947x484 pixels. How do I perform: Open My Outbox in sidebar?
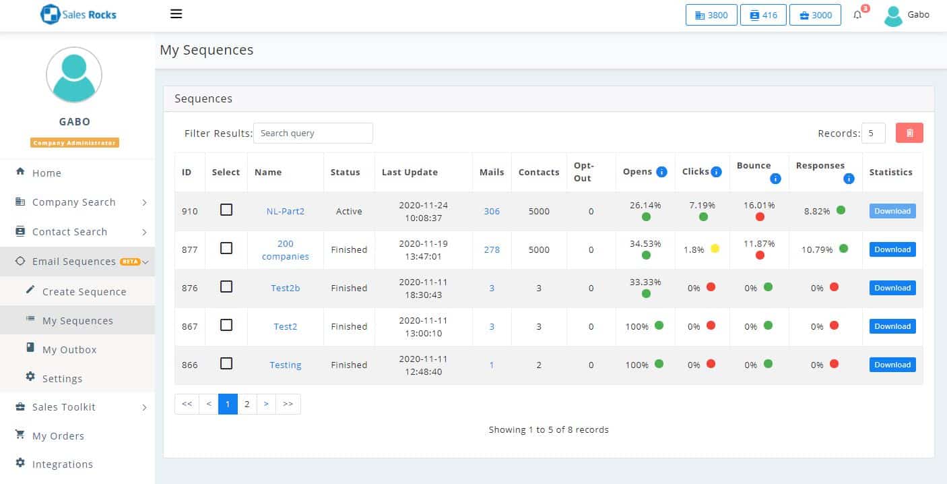tap(69, 350)
